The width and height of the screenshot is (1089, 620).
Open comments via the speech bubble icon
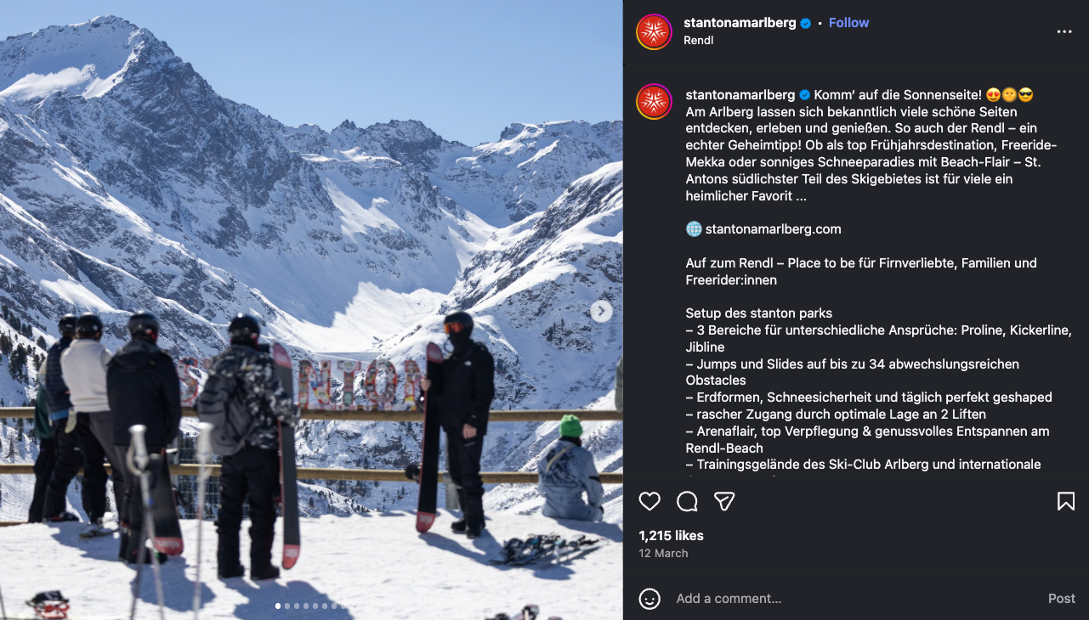click(x=687, y=501)
